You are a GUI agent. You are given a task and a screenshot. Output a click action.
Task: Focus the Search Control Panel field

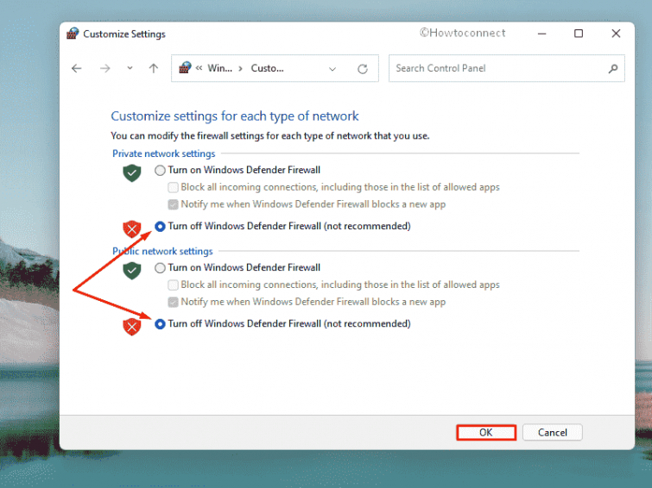tap(506, 68)
